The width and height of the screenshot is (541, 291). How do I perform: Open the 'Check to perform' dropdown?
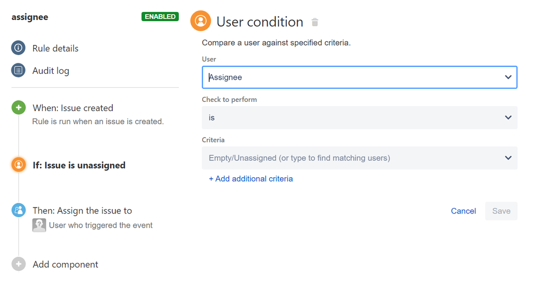pyautogui.click(x=359, y=118)
